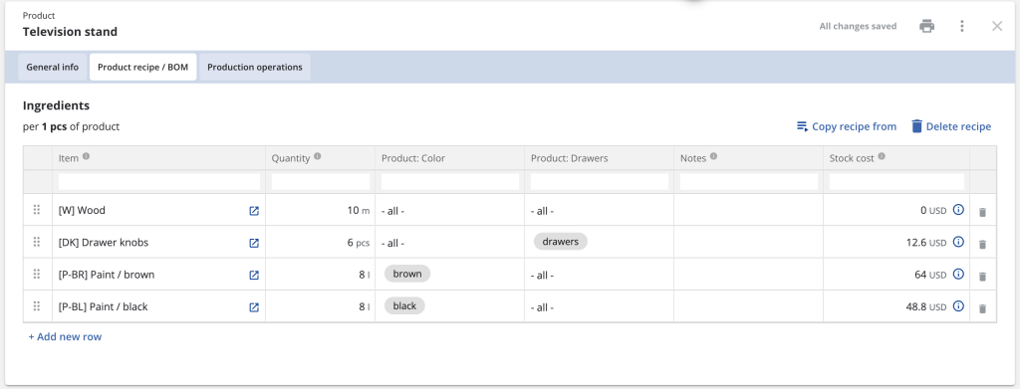The width and height of the screenshot is (1020, 389).
Task: Select the [W] Wood item cell
Action: point(158,210)
